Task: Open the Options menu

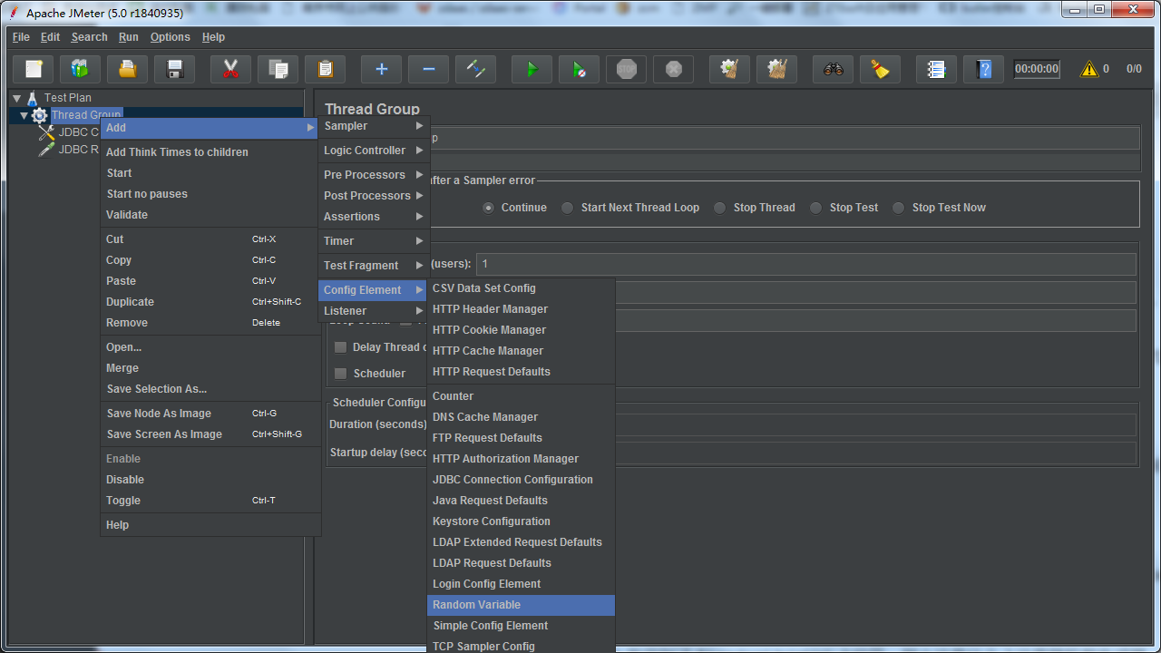Action: pos(171,37)
